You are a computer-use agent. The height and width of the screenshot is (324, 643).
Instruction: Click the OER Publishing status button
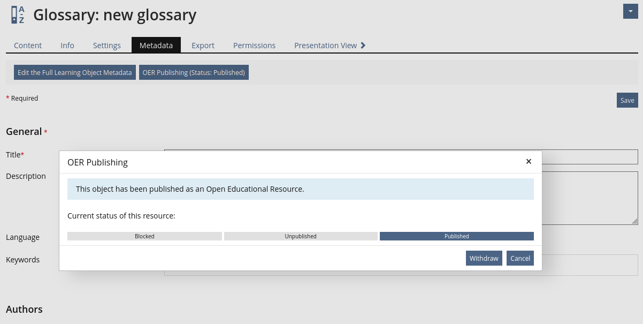(x=194, y=72)
